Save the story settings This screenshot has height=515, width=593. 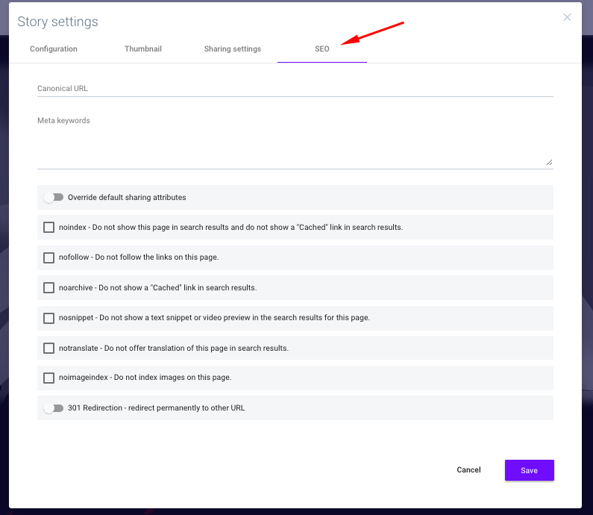[529, 470]
